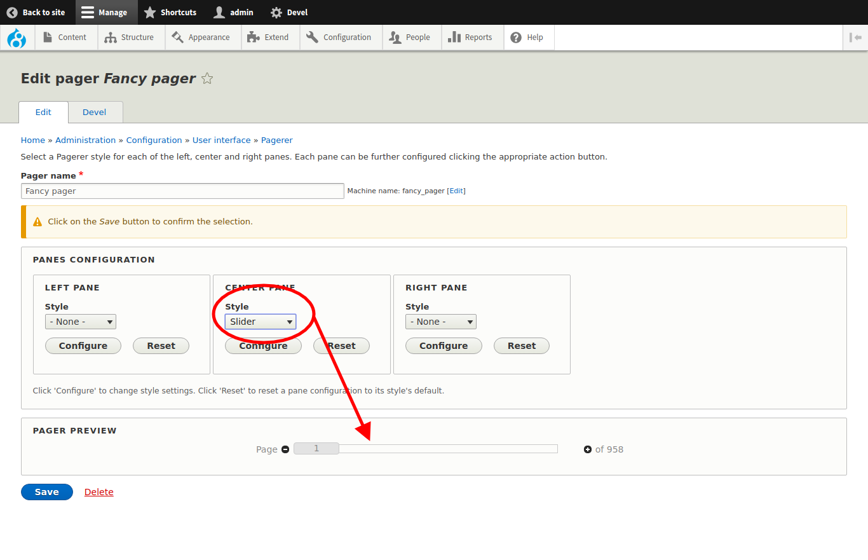This screenshot has width=868, height=560.
Task: Open the Left Pane Style dropdown
Action: tap(81, 322)
